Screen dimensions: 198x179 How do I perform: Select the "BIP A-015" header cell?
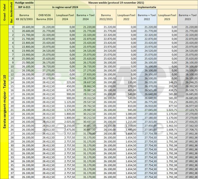tap(24, 7)
